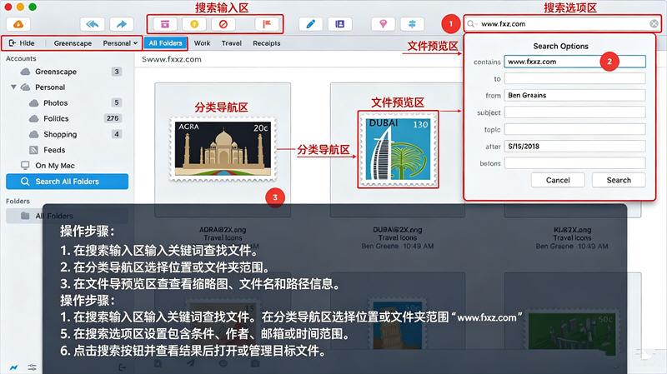The width and height of the screenshot is (667, 374).
Task: Select the Greenscape focus tab
Action: [73, 43]
